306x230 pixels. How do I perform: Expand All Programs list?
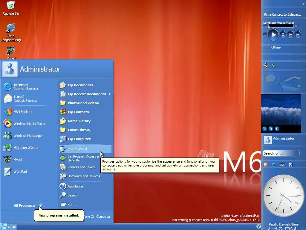28,205
